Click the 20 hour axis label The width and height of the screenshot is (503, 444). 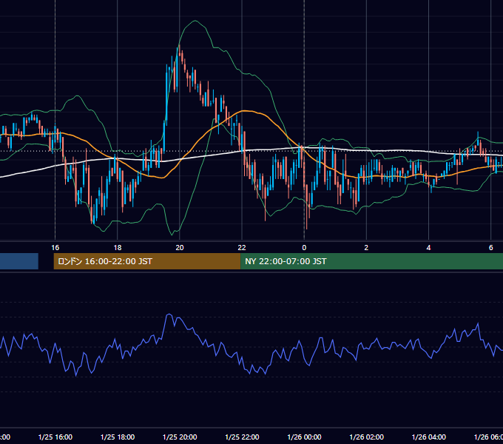click(x=180, y=248)
